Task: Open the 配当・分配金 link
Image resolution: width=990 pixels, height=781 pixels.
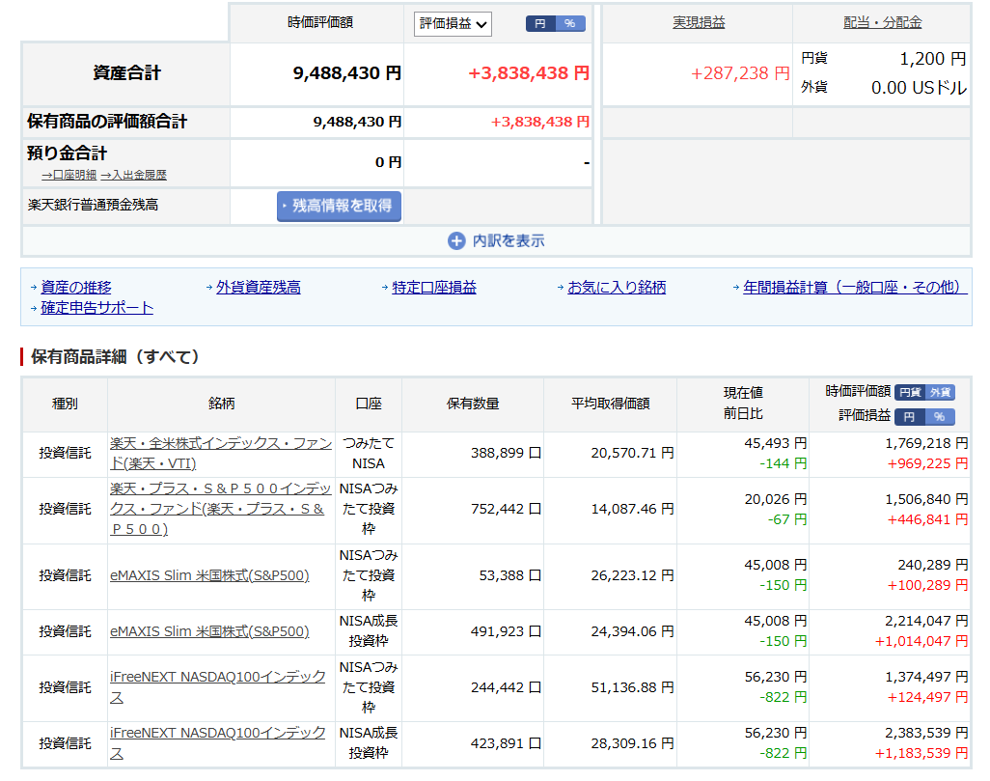Action: tap(882, 23)
